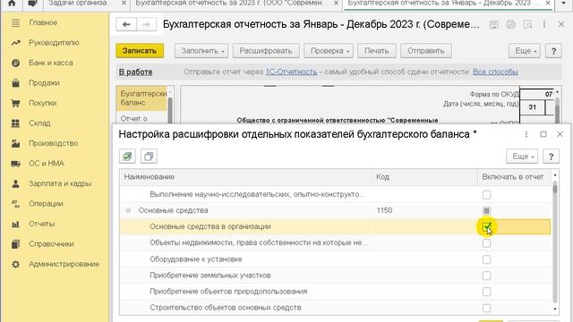Image resolution: width=573 pixels, height=322 pixels.
Task: Click the Отчеты bar chart icon
Action: 15,224
